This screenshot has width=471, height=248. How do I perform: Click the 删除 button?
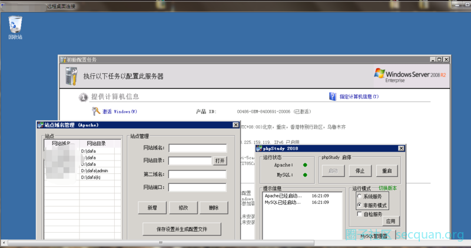pos(214,207)
